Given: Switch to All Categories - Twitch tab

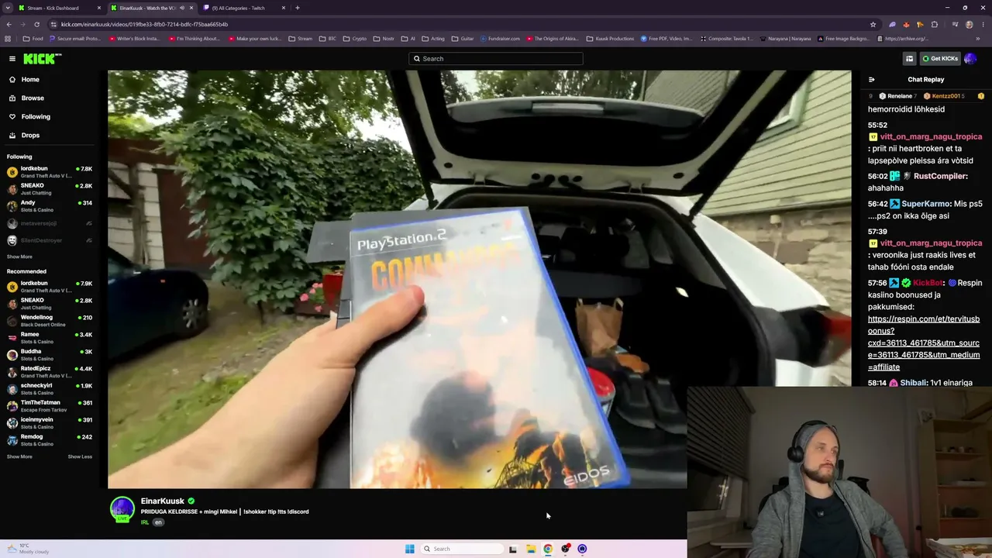Looking at the screenshot, I should (x=244, y=8).
